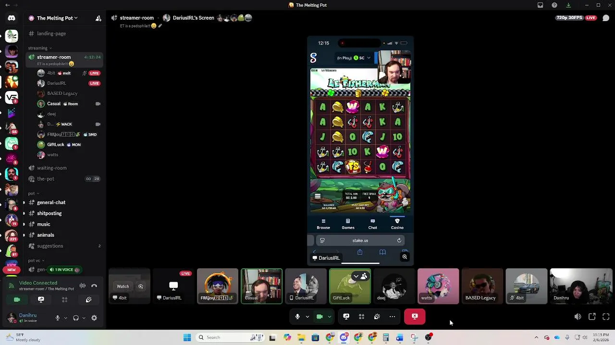This screenshot has height=345, width=615.
Task: Deafen with headphone icon in user panel
Action: (75, 318)
